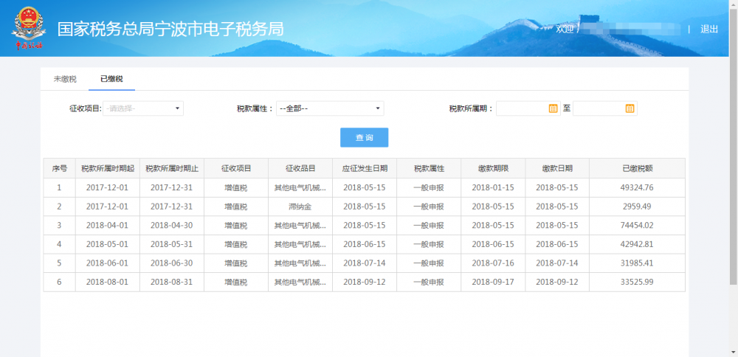
Task: Open end date calendar picker icon
Action: tap(630, 108)
